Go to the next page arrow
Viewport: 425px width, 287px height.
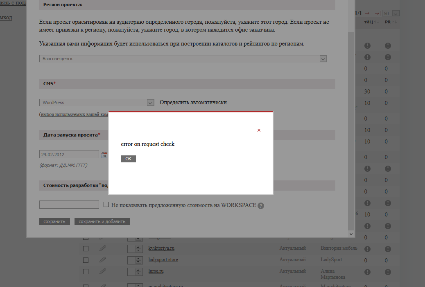tap(367, 13)
